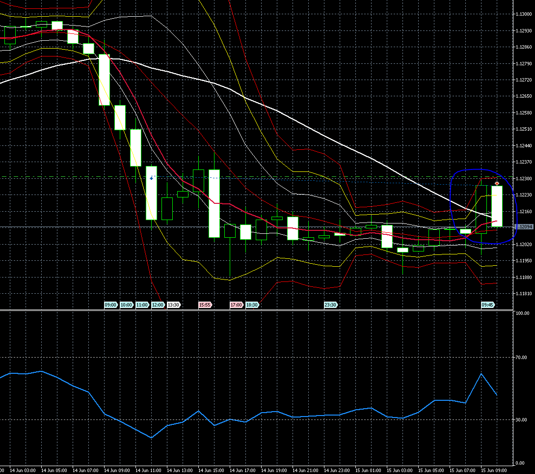Image resolution: width=535 pixels, height=474 pixels.
Task: Click the pink 17:00 event marker
Action: coord(236,305)
